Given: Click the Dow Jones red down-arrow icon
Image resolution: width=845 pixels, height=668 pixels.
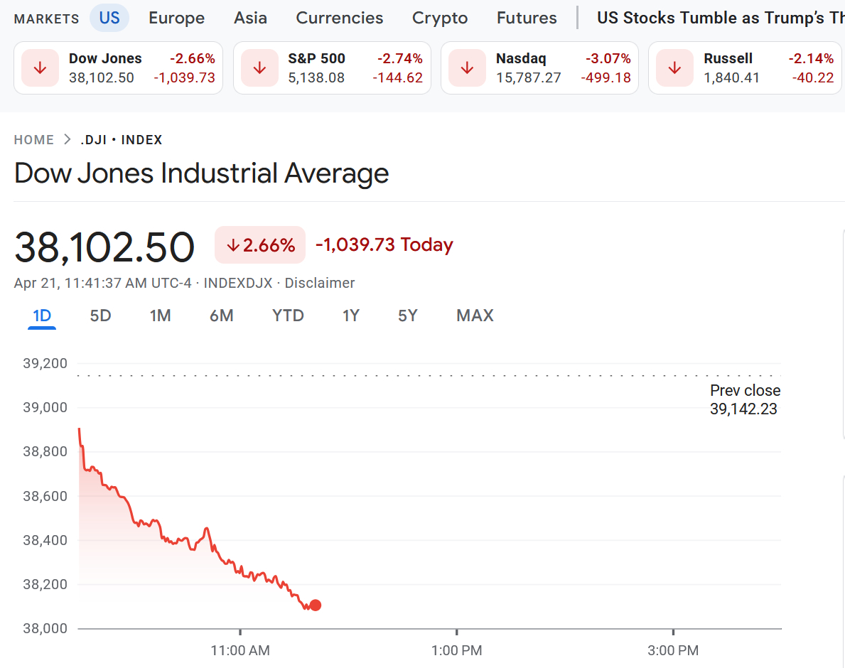Looking at the screenshot, I should point(40,68).
